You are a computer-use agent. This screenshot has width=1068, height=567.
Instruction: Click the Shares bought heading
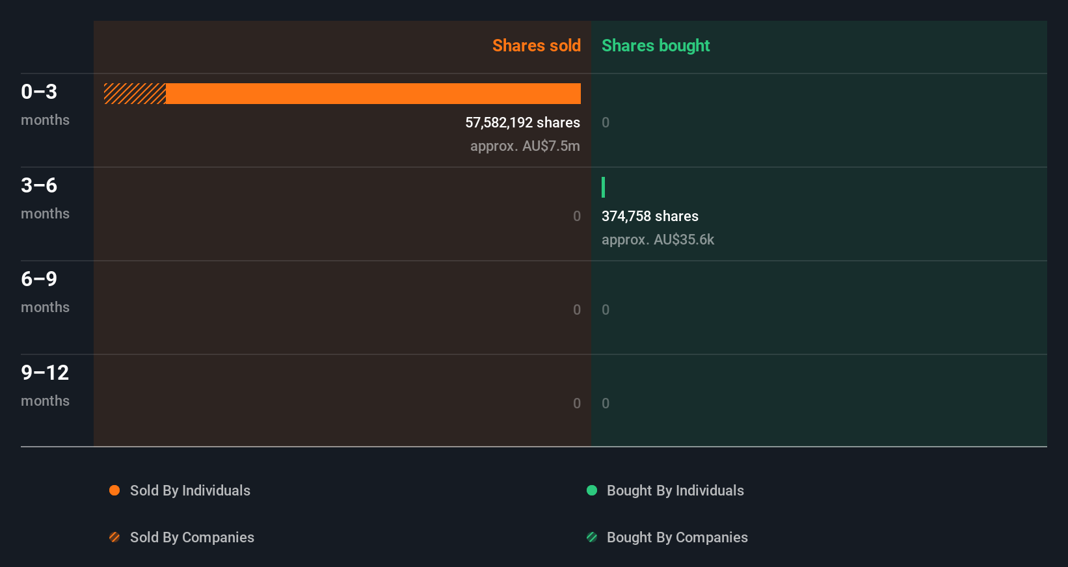click(656, 46)
